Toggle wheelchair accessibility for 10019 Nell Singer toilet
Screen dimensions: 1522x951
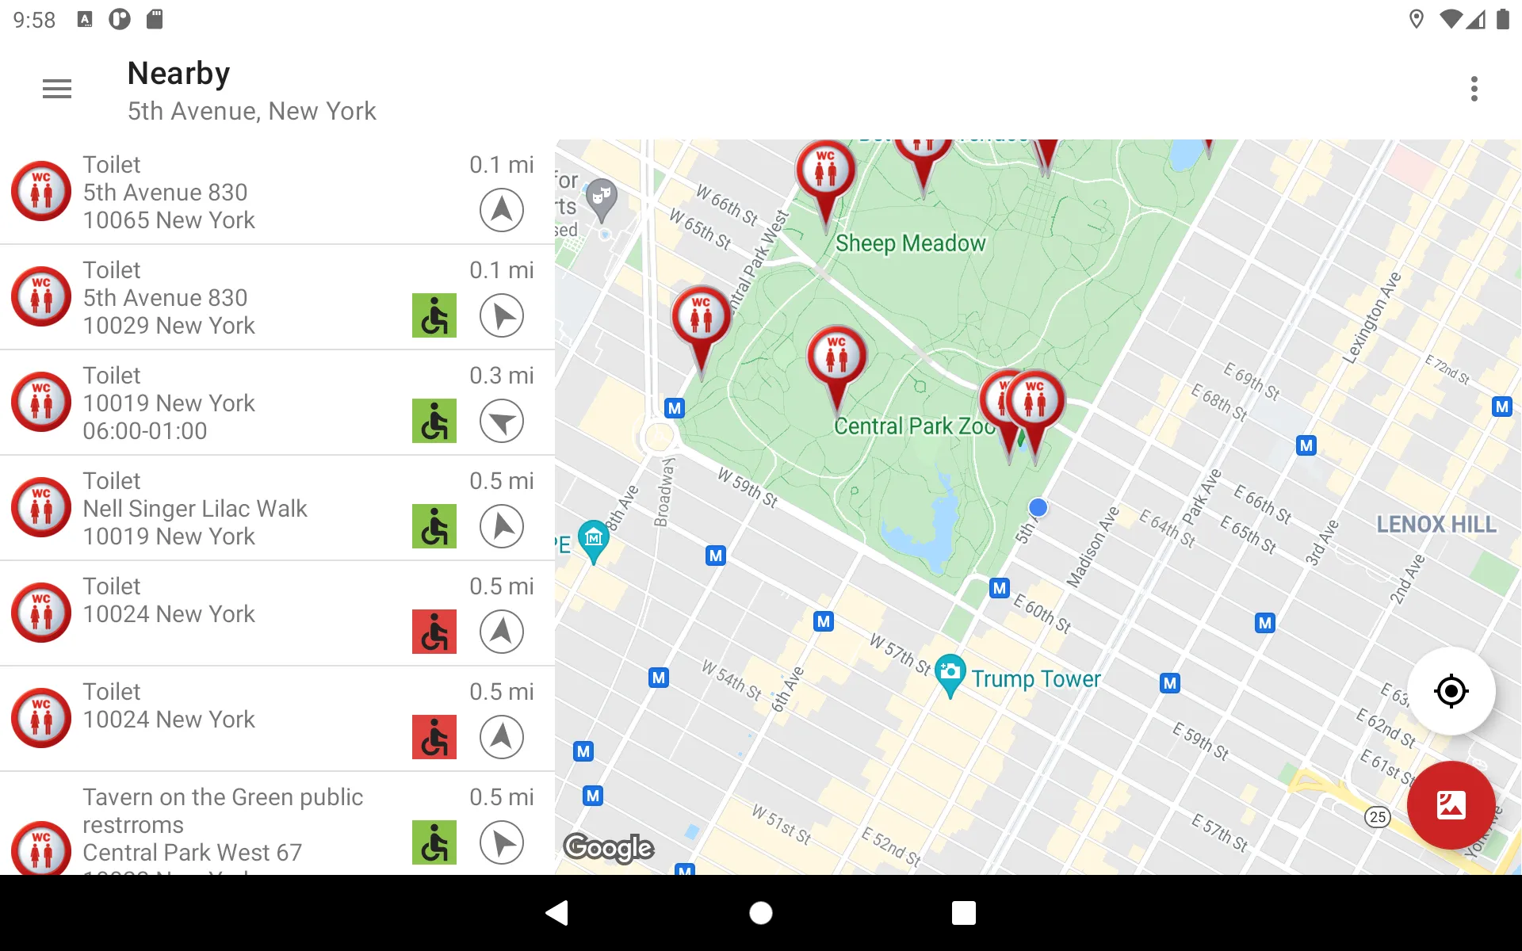pos(435,526)
